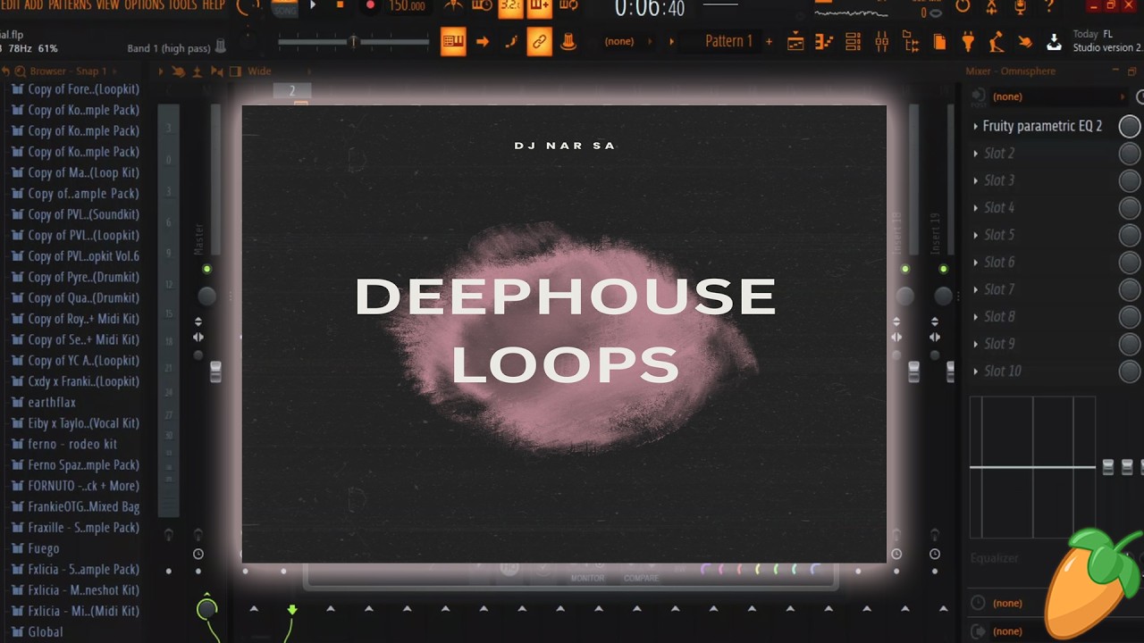Open the Mixer view icon
Viewport: 1144px width, 643px height.
click(881, 41)
